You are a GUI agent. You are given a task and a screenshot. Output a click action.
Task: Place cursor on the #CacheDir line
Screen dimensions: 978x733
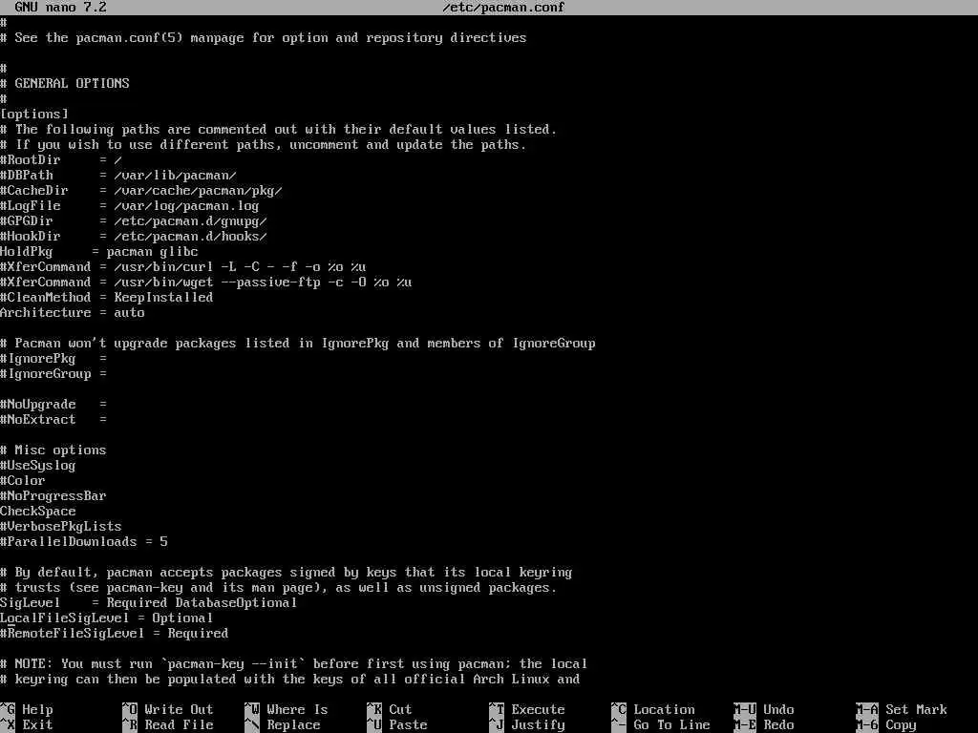pos(141,191)
